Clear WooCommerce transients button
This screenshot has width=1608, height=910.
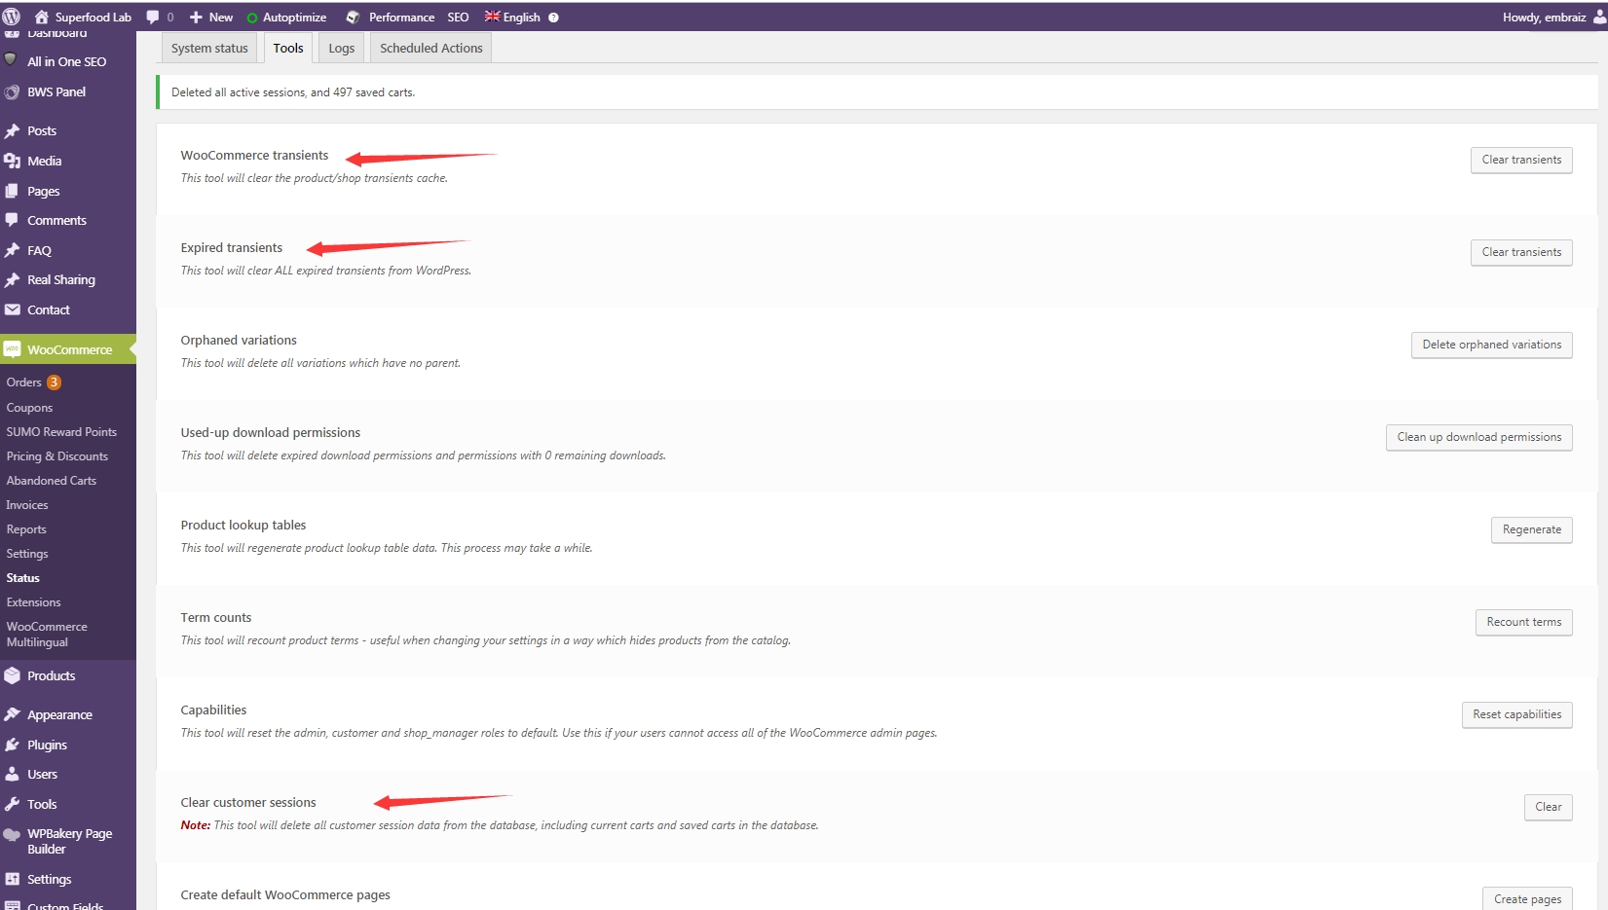click(x=1520, y=160)
